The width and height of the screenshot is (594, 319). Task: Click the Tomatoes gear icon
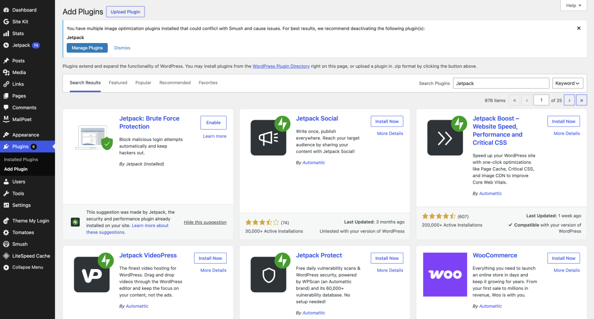tap(6, 232)
